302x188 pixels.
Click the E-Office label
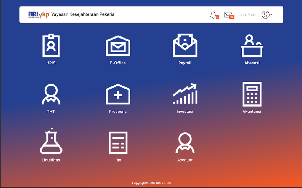[x=118, y=63]
